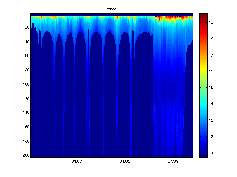Click the 180 depth axis label
Viewport: 237px width, 177px height.
pyautogui.click(x=26, y=141)
